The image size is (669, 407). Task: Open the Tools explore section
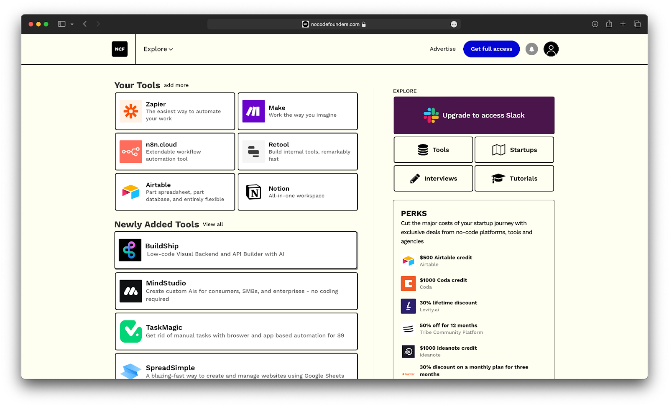tap(433, 150)
